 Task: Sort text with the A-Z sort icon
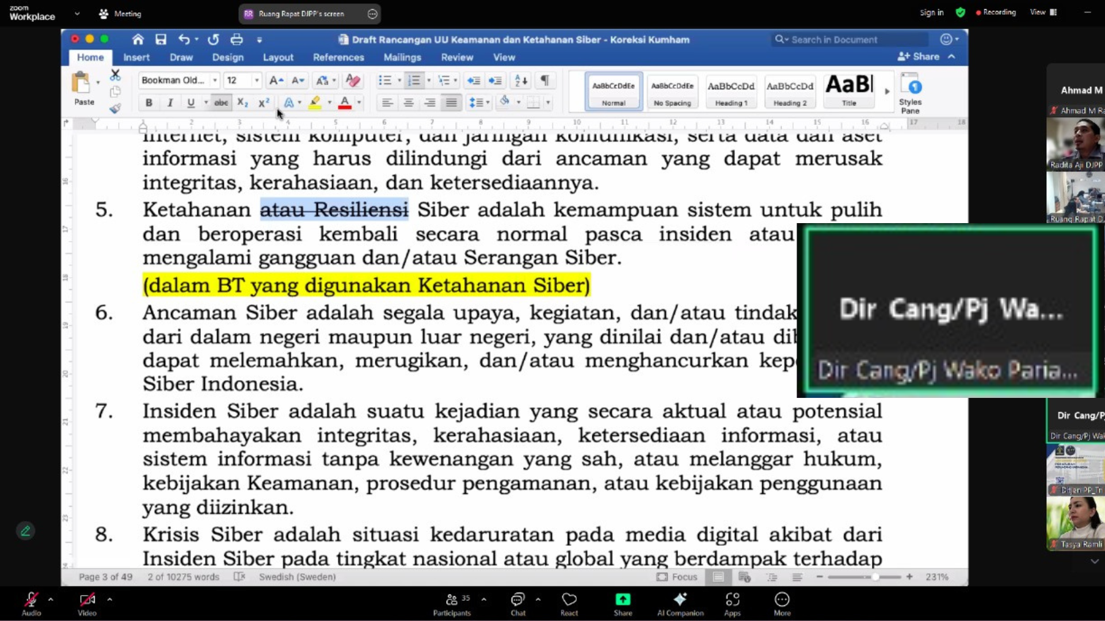tap(521, 80)
